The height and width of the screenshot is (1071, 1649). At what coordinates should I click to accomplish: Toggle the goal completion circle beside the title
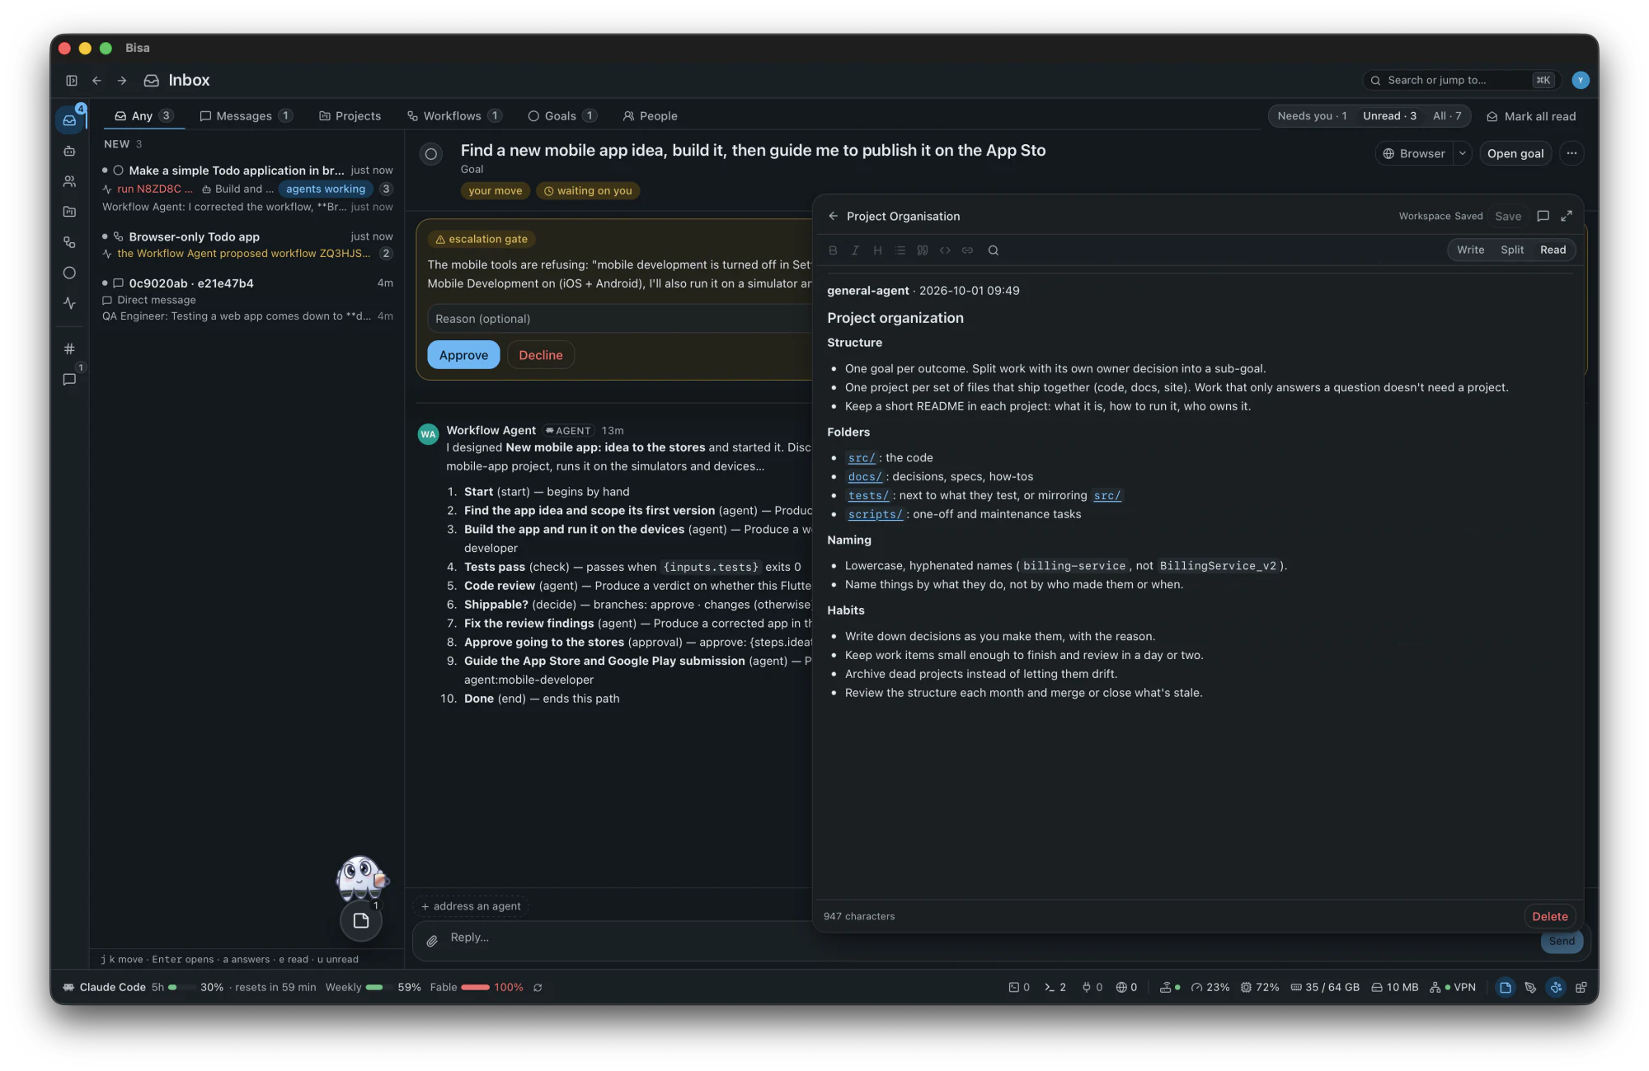[431, 154]
